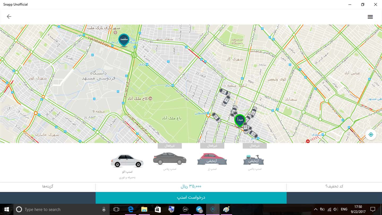Click the taskbar search box
The width and height of the screenshot is (382, 215).
[x=61, y=209]
